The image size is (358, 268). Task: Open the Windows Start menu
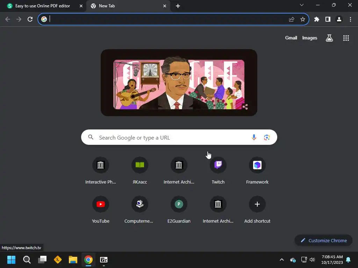[x=11, y=260]
